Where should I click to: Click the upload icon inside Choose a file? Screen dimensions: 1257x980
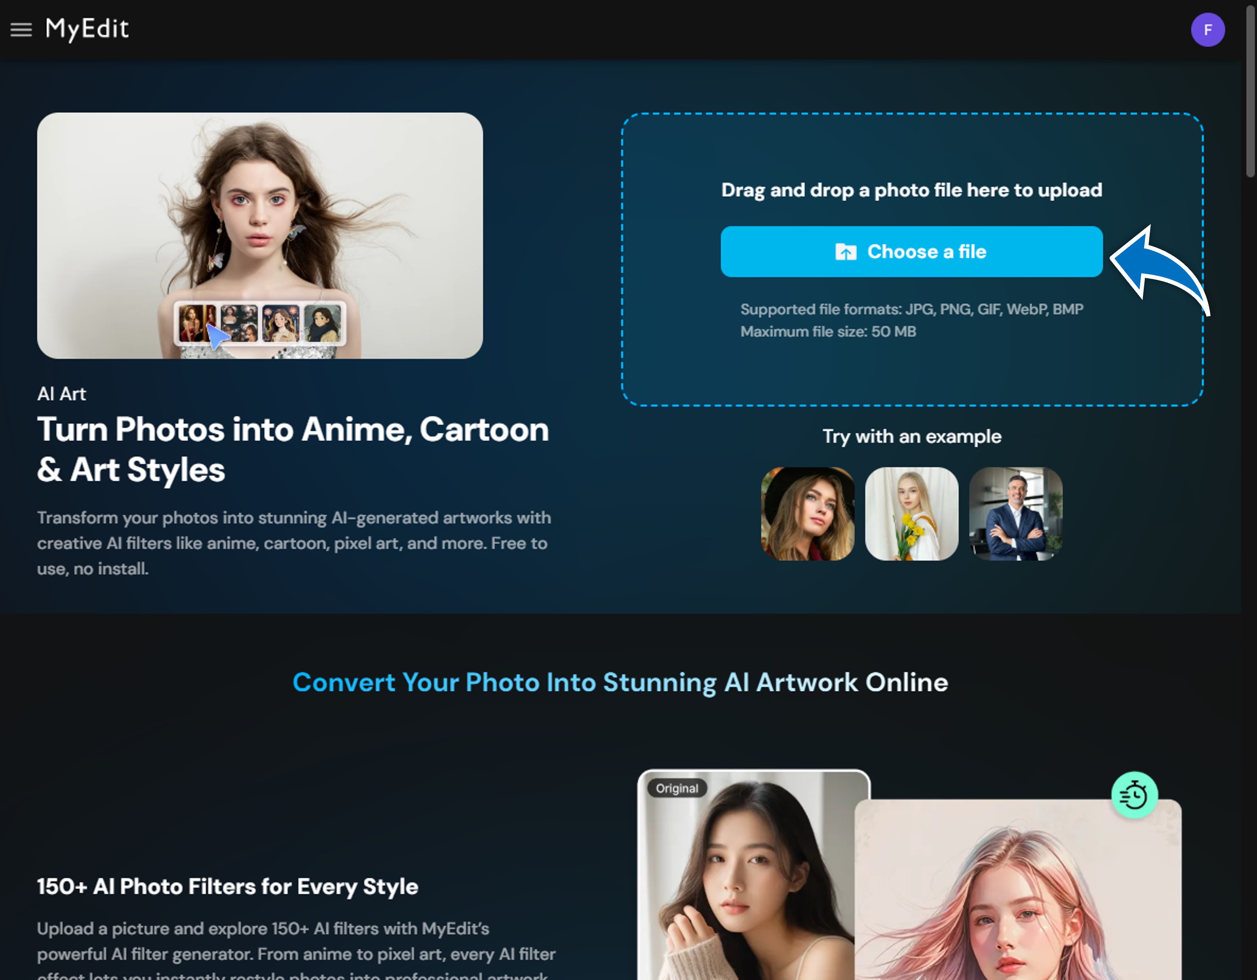click(x=846, y=251)
